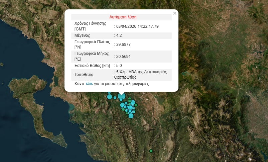Click Corfu island on the satellite map
This screenshot has width=268, height=162.
point(30,97)
